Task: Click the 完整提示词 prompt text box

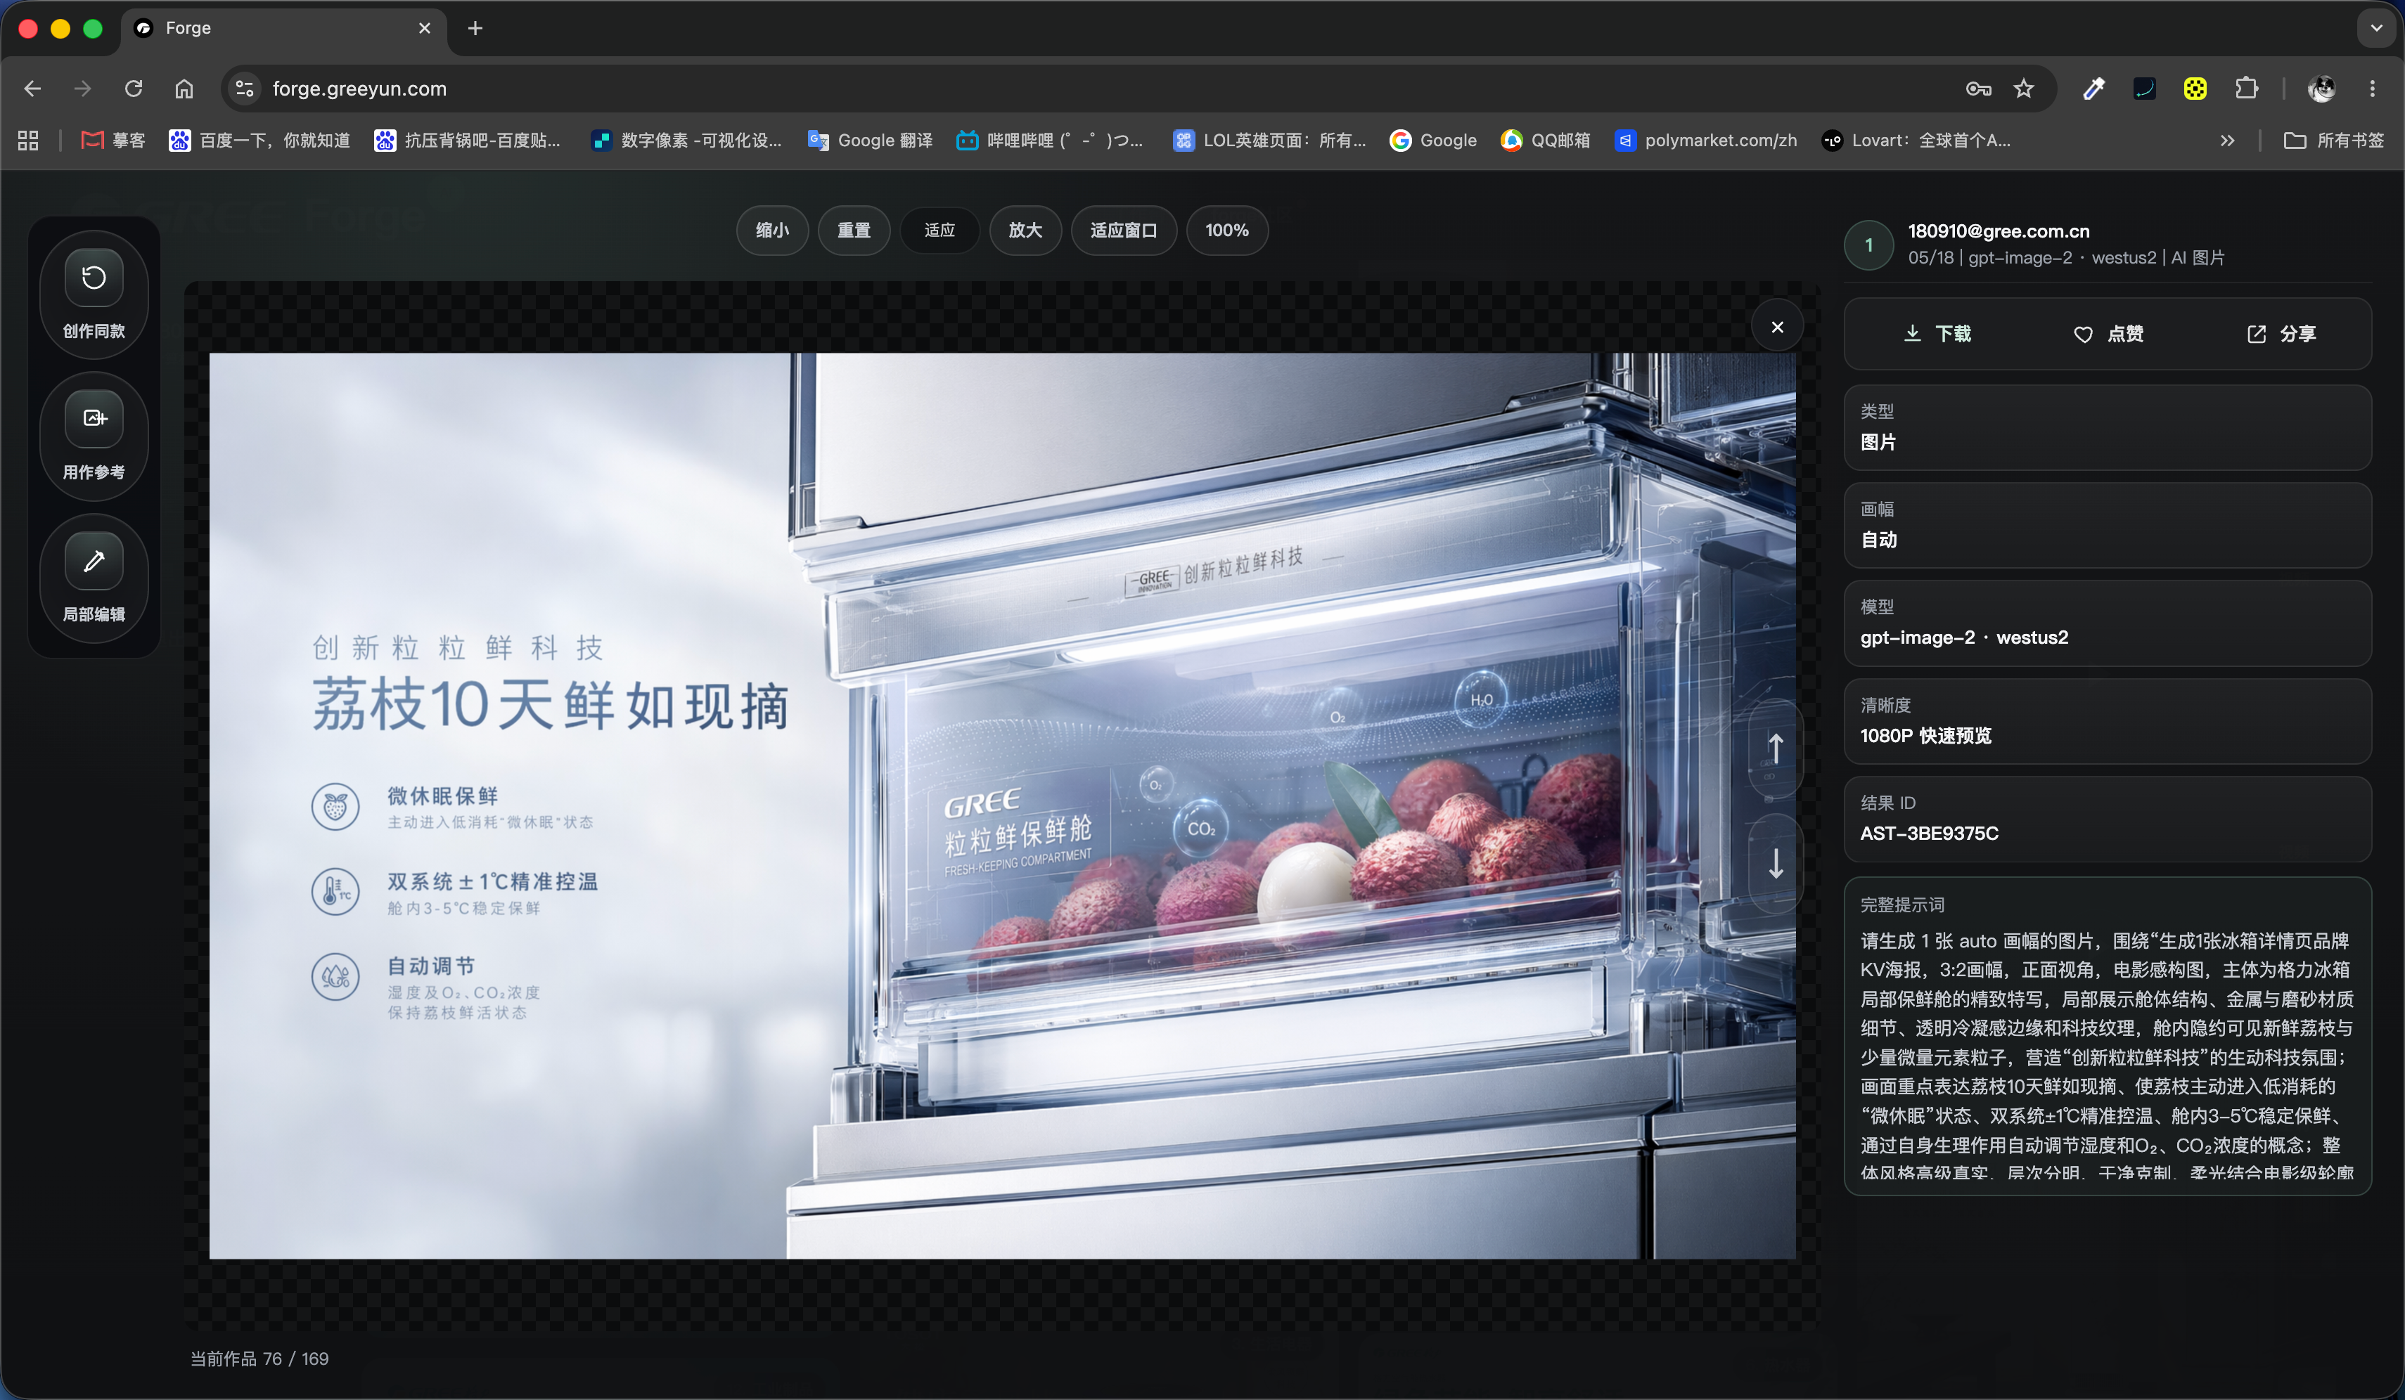Action: pyautogui.click(x=2108, y=1036)
